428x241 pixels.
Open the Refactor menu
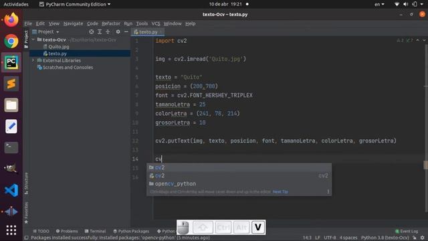tap(111, 23)
